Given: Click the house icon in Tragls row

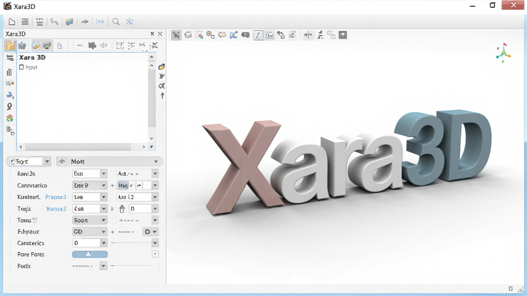Looking at the screenshot, I should [x=122, y=209].
